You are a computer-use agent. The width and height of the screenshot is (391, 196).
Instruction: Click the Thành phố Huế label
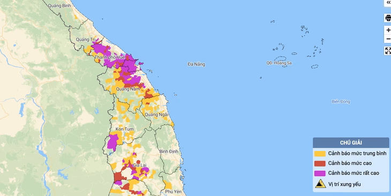[110, 57]
